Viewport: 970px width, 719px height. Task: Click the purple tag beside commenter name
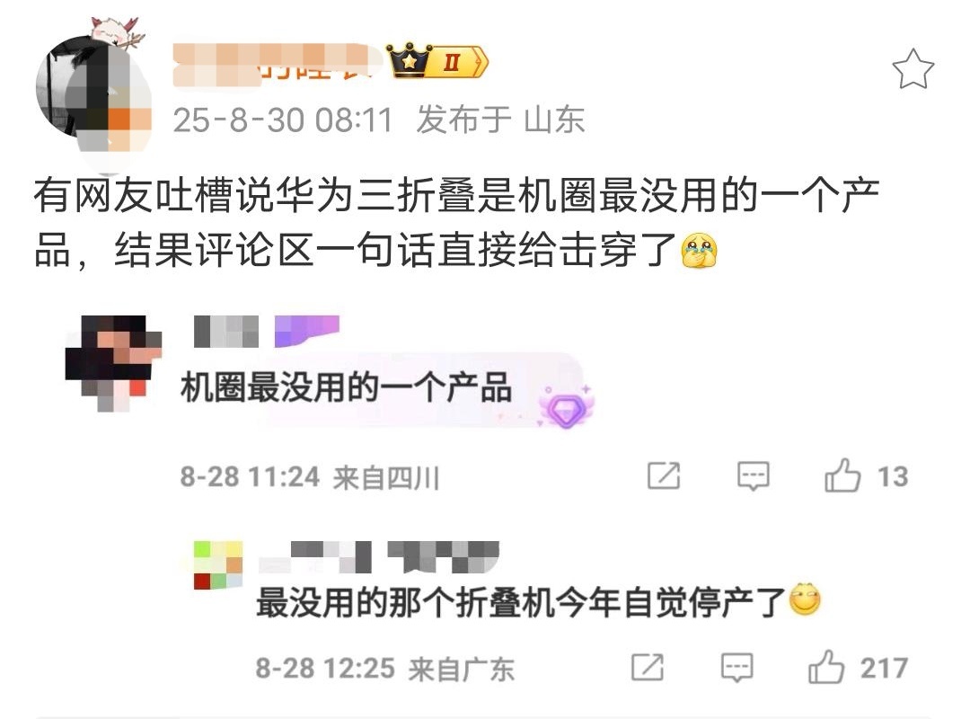[x=307, y=331]
